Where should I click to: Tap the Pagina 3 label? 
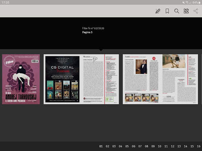pyautogui.click(x=87, y=32)
